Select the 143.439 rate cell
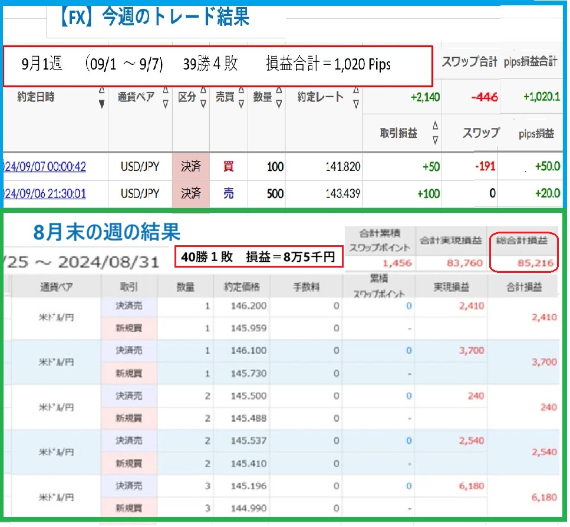Image resolution: width=570 pixels, height=527 pixels. pyautogui.click(x=342, y=193)
